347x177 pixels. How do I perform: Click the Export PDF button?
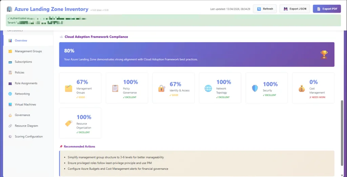coord(327,9)
